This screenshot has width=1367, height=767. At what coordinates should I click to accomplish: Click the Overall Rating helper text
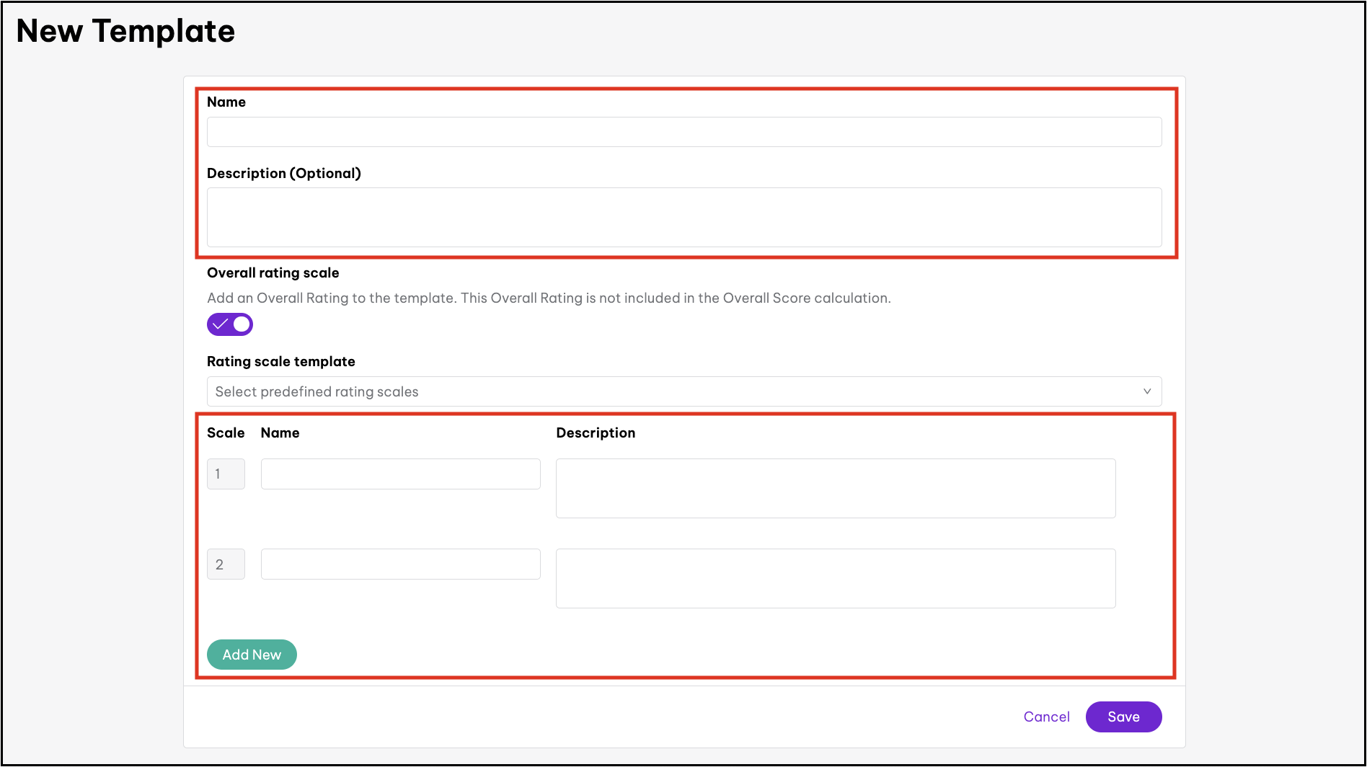tap(549, 298)
